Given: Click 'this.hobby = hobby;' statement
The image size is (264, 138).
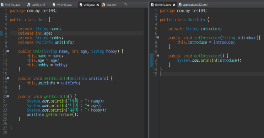Looking at the screenshot, I should coord(47,65).
